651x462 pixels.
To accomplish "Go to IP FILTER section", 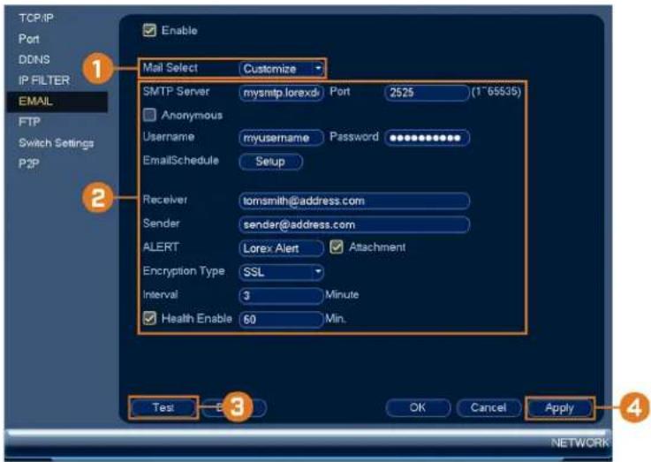I will coord(44,80).
